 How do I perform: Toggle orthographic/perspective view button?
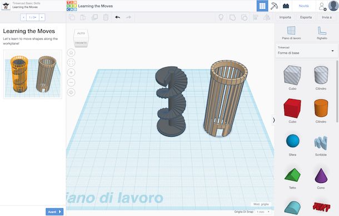click(71, 92)
